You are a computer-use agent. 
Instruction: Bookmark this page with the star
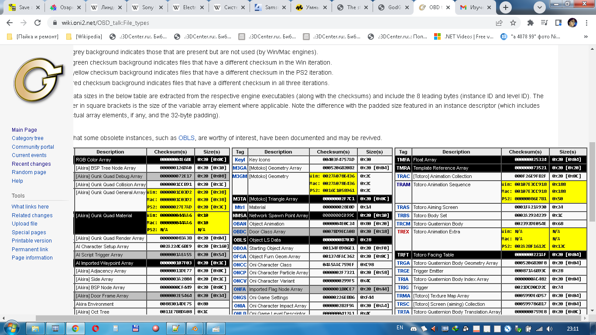[x=513, y=23]
